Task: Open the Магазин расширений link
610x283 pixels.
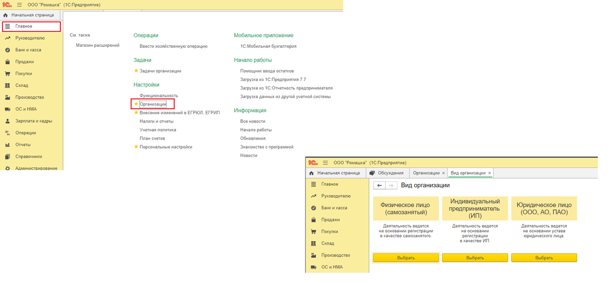Action: 98,46
